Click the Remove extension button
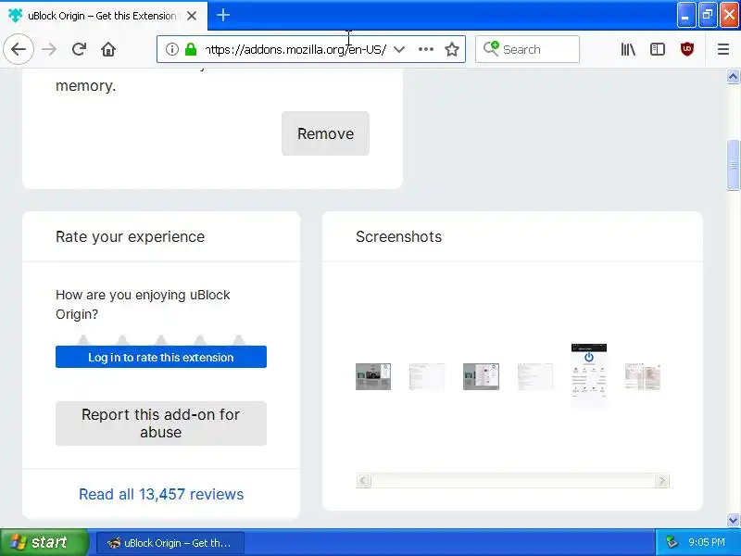The image size is (741, 556). (326, 133)
